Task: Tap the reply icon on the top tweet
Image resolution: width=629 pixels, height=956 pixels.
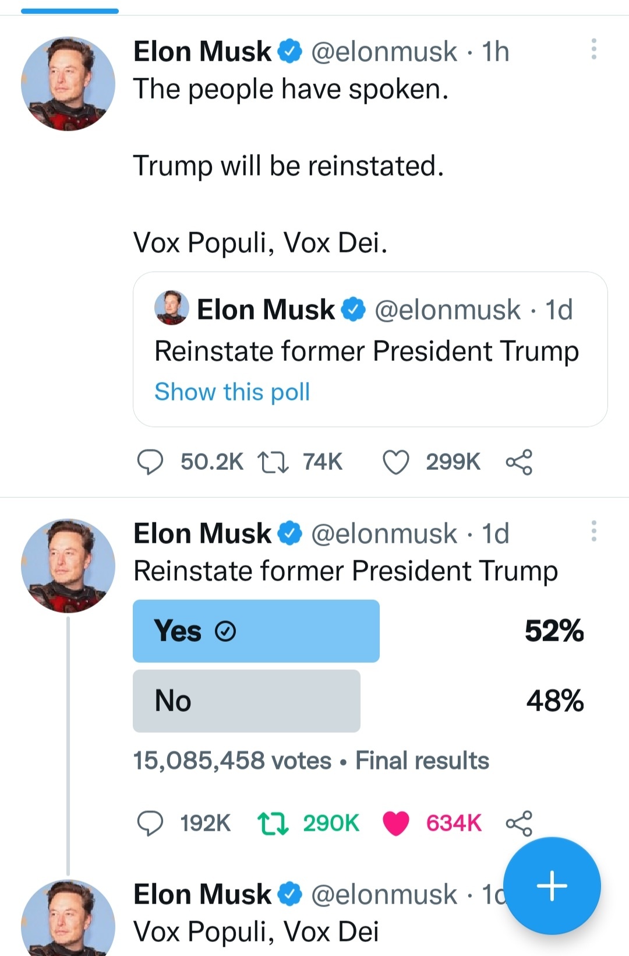Action: [150, 462]
